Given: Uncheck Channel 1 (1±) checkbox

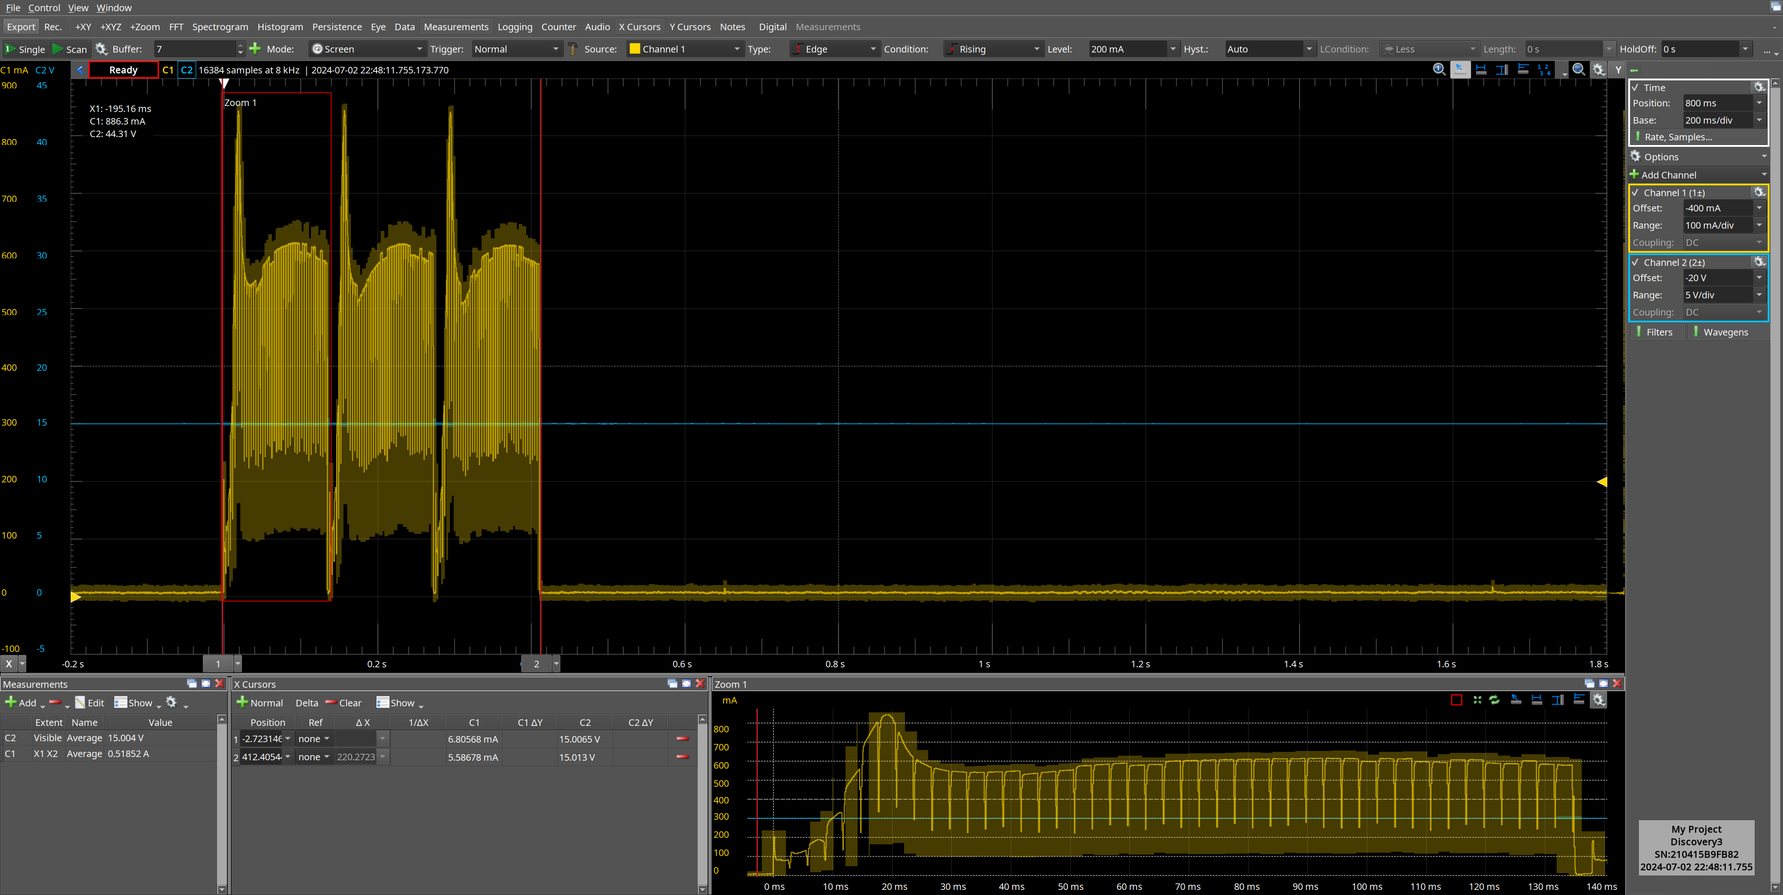Looking at the screenshot, I should point(1636,193).
